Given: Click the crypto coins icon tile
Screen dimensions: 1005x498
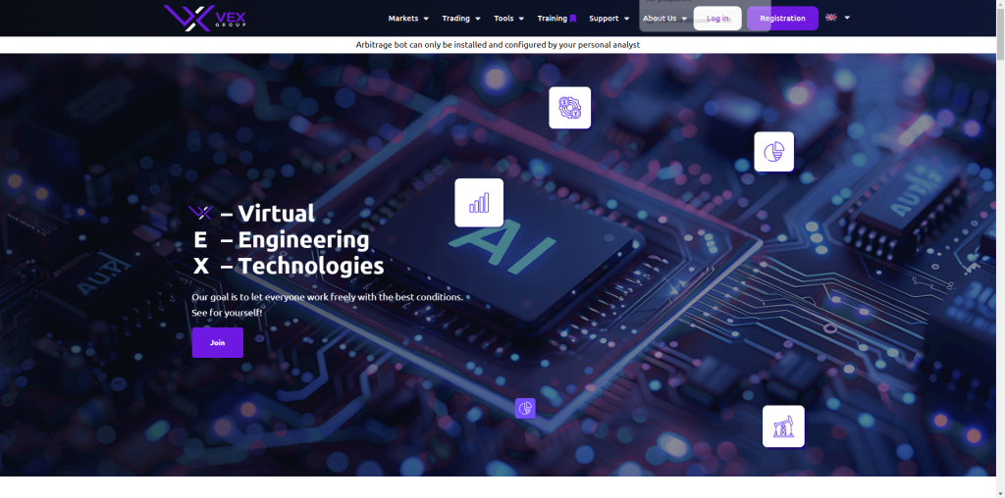Looking at the screenshot, I should (x=570, y=108).
